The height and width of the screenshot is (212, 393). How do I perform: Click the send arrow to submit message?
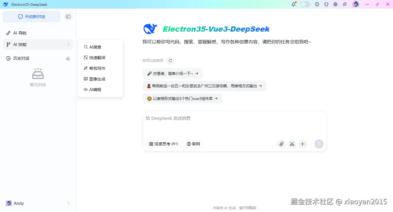[319, 144]
